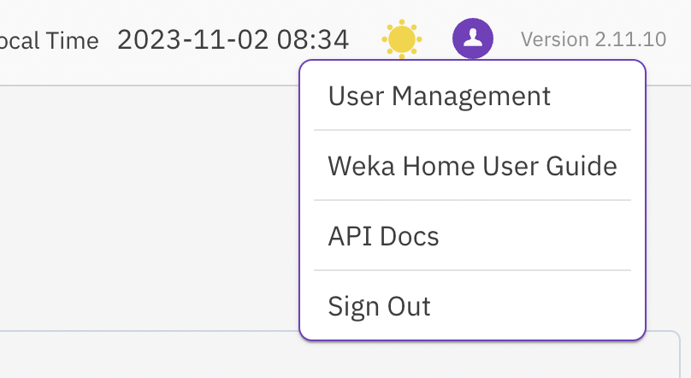This screenshot has height=378, width=691.
Task: Click the Local Time label
Action: point(49,40)
